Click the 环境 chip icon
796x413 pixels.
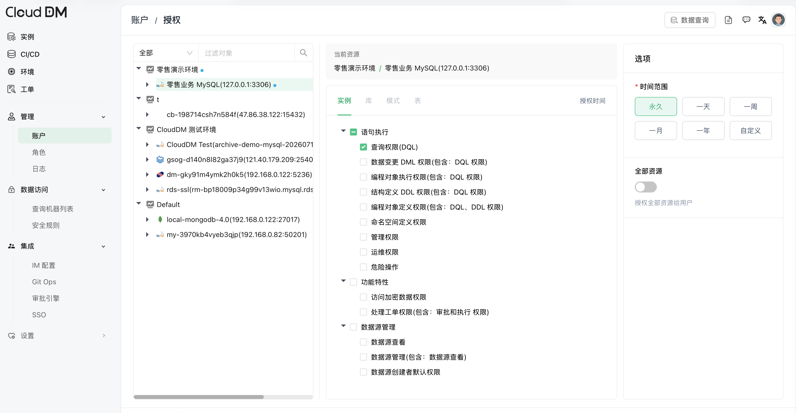(x=12, y=71)
